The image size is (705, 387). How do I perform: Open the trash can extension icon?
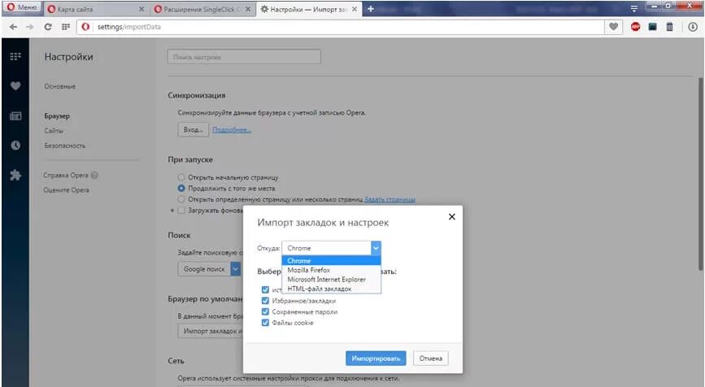point(669,27)
